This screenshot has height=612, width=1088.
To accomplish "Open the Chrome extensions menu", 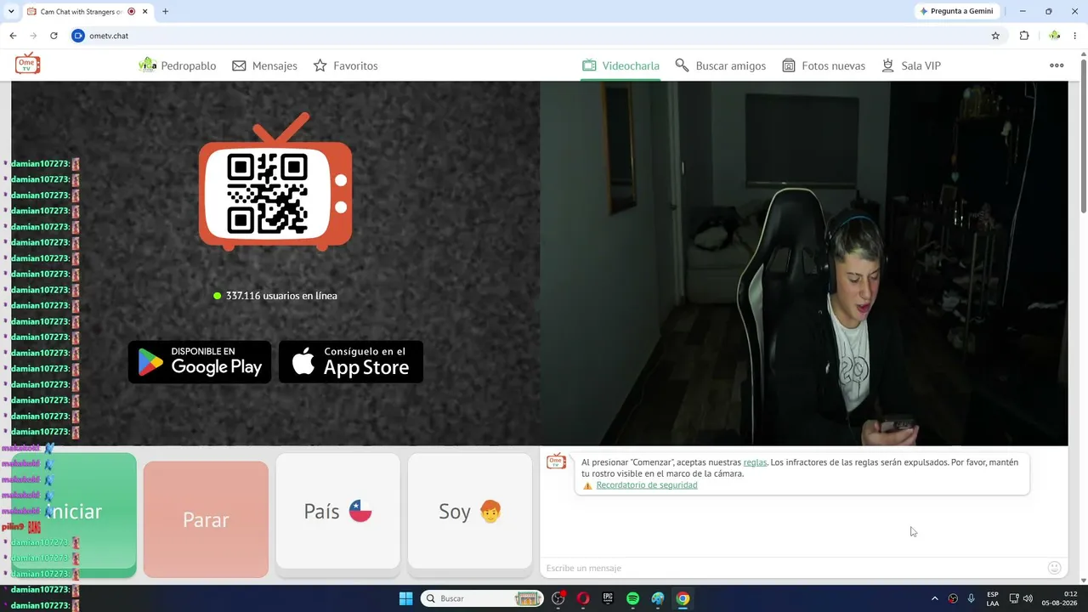I will pyautogui.click(x=1024, y=36).
